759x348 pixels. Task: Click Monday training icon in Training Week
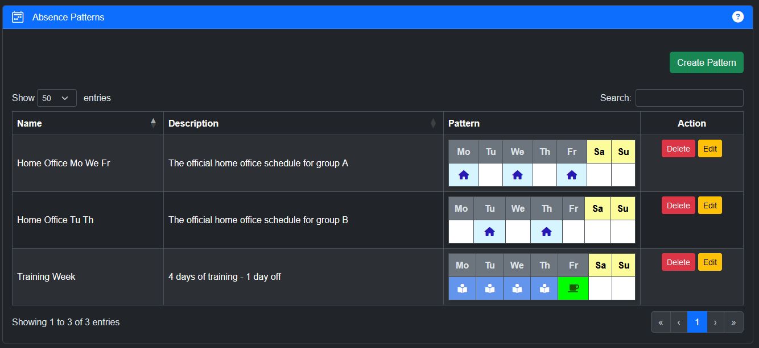[462, 288]
